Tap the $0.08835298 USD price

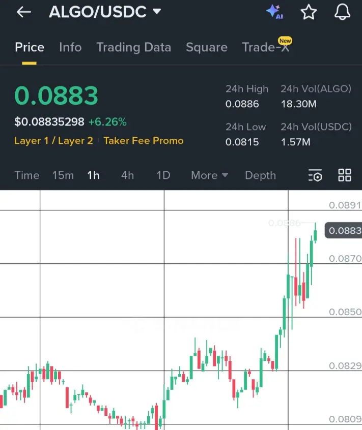tap(49, 122)
